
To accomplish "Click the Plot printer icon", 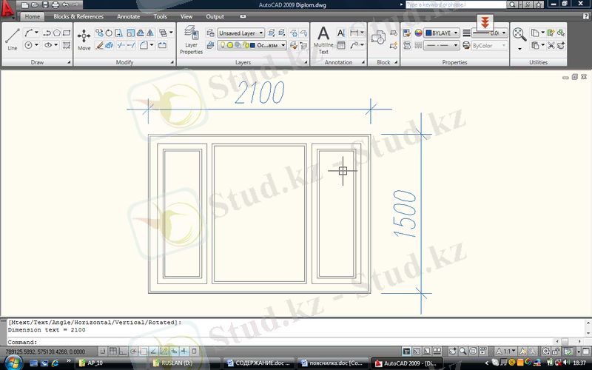I will tap(55, 5).
